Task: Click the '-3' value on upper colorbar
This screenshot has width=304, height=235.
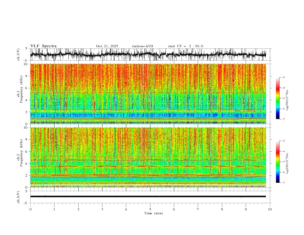Action: coord(283,77)
